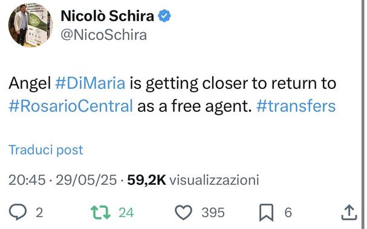The width and height of the screenshot is (367, 229).
Task: Click the blue verified badge
Action: click(164, 16)
